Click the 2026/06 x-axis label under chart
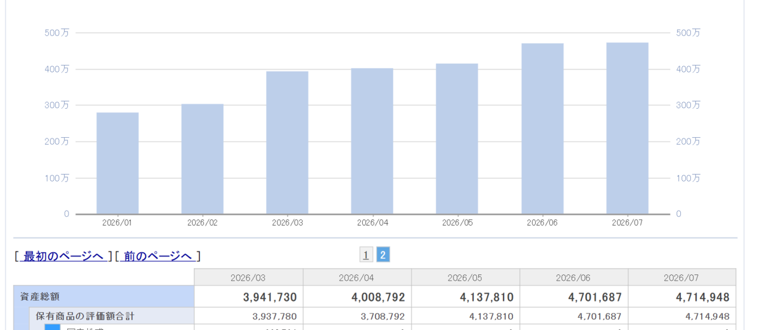Screen dimensions: 760x330 (543, 223)
